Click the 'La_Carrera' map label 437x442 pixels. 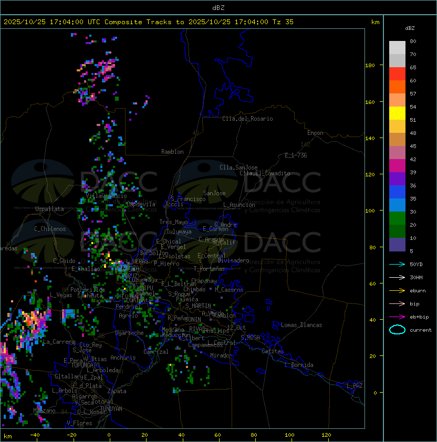pyautogui.click(x=59, y=342)
